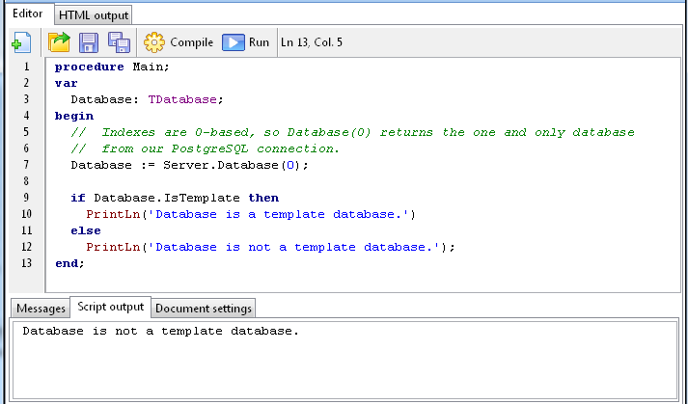688x404 pixels.
Task: Click line number 13 in gutter
Action: 26,263
